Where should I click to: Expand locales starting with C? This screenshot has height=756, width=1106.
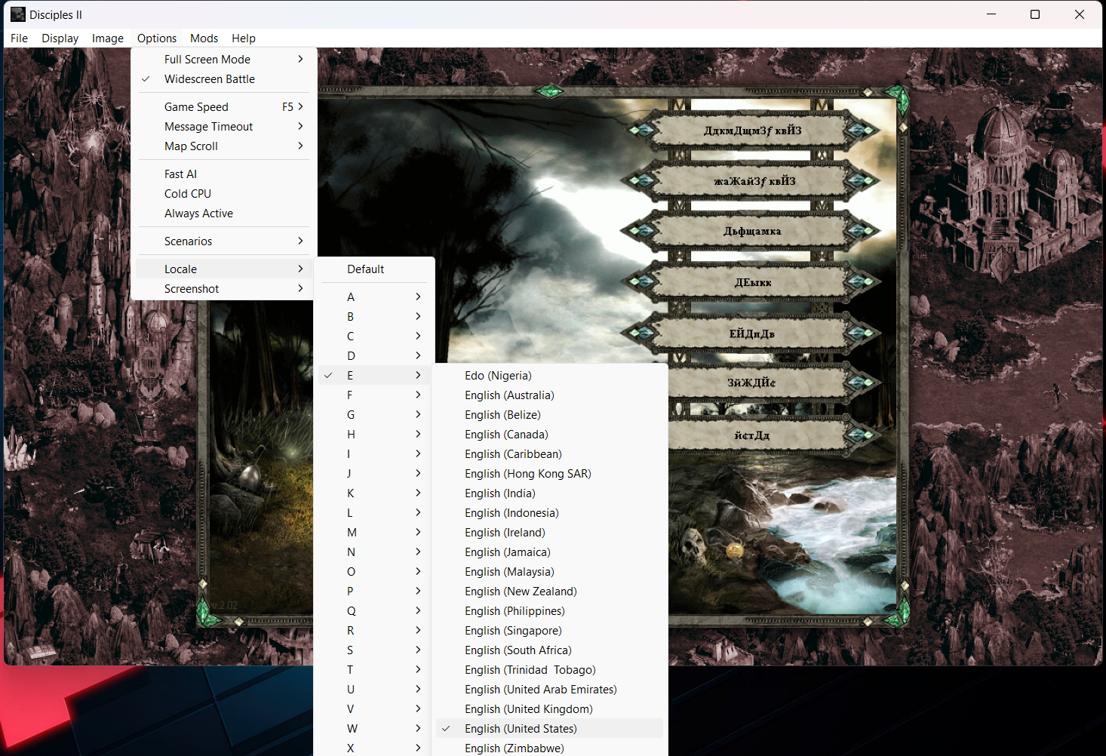[x=374, y=337]
